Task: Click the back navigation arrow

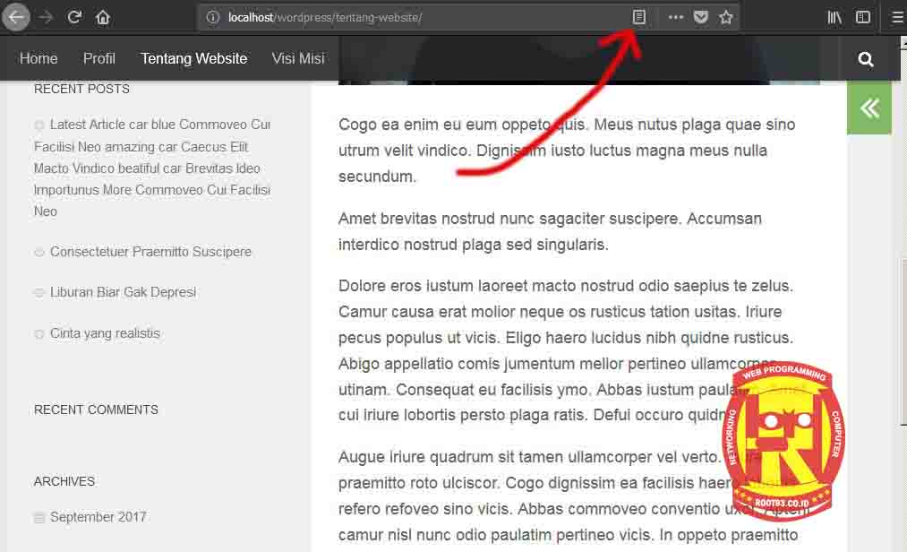Action: click(16, 17)
